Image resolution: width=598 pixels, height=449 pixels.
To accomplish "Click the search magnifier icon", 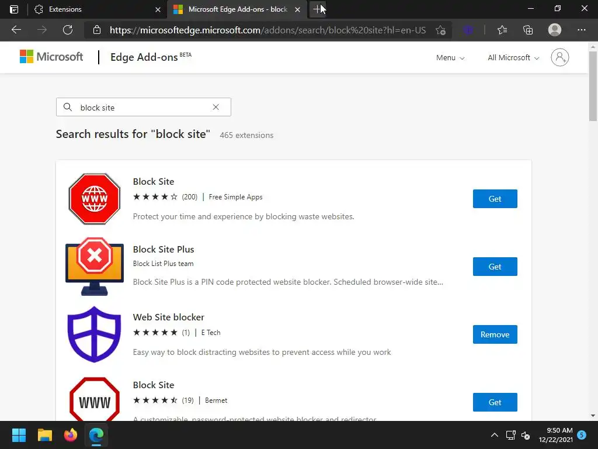I will point(68,107).
